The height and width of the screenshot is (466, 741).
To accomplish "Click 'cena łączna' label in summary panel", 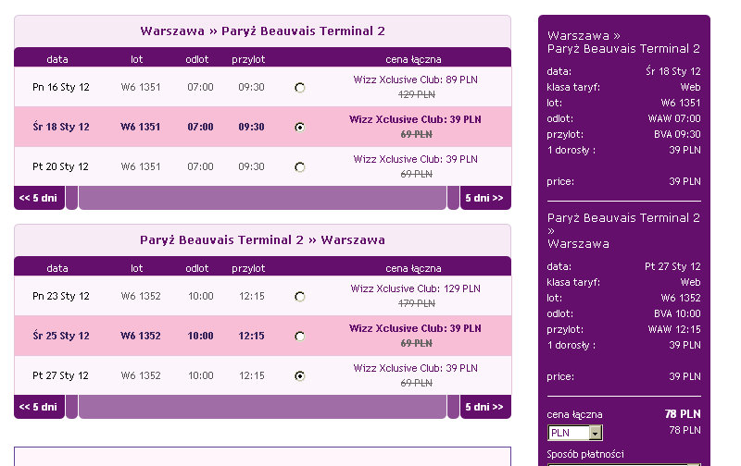I will tap(574, 414).
